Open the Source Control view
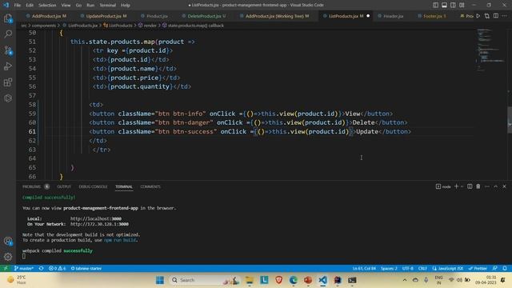Screen dimensions: 512x288 [8, 50]
